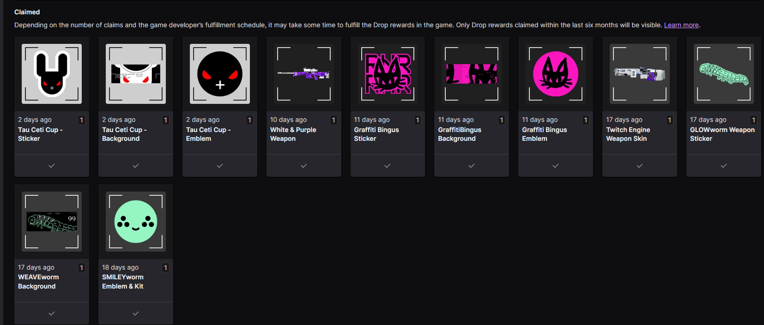Screen dimensions: 764x325
Task: Click checkmark under Graffiti Bingus Emblem
Action: [x=556, y=166]
